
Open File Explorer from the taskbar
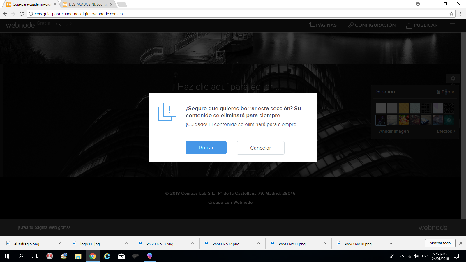point(78,256)
